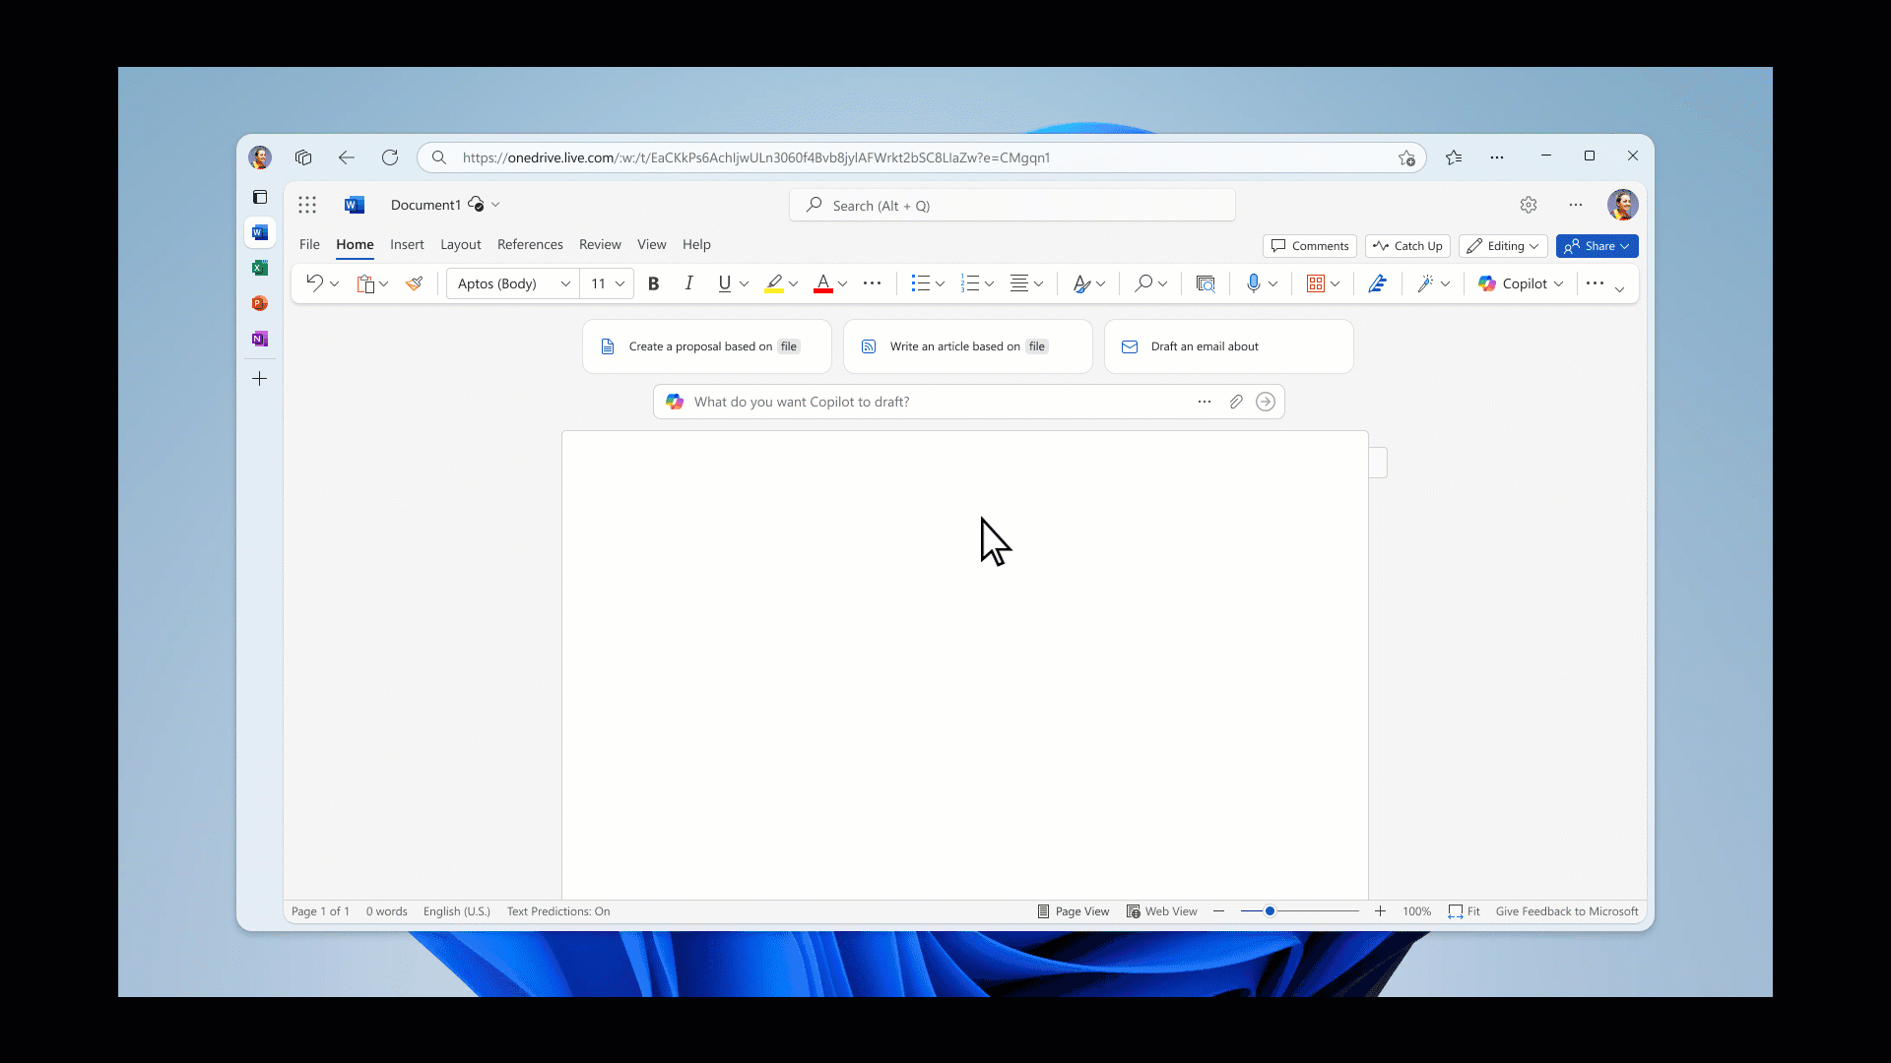Click the Dictate microphone icon
This screenshot has height=1063, width=1891.
click(1253, 283)
